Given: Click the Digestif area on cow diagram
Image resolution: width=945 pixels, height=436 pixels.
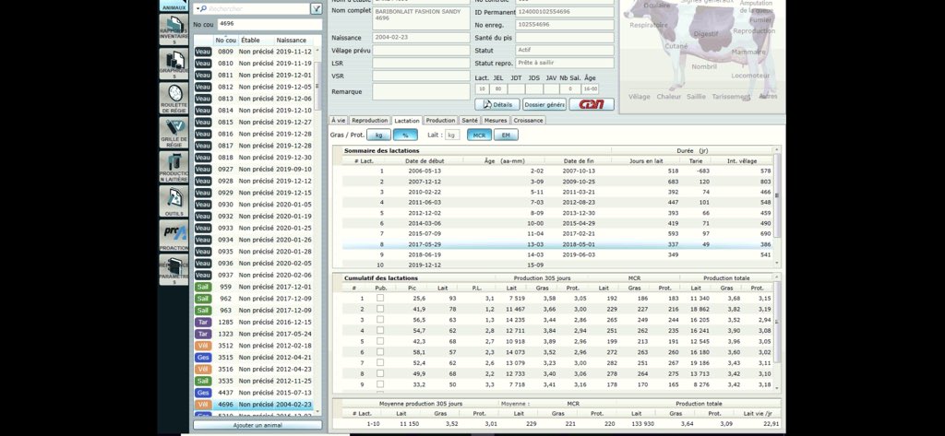Looking at the screenshot, I should pos(705,34).
